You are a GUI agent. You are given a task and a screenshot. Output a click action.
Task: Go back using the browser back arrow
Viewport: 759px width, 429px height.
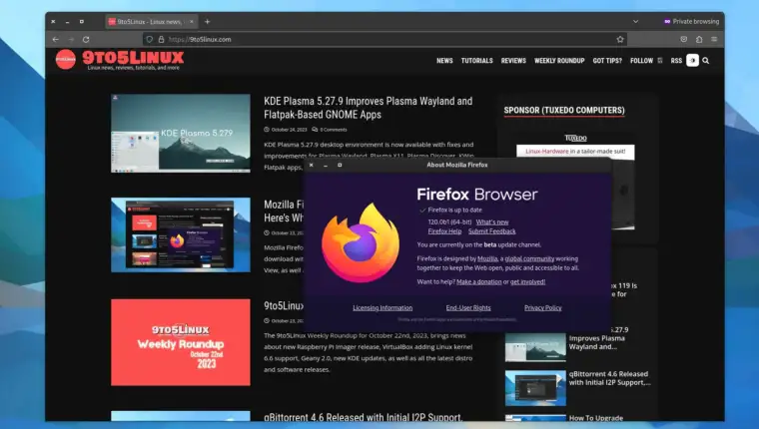coord(56,39)
